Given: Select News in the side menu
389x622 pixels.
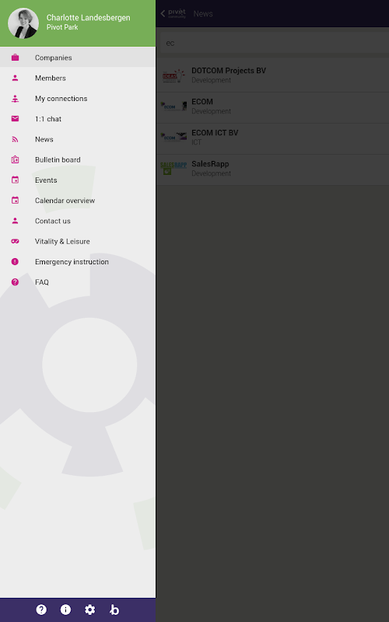Looking at the screenshot, I should click(78, 139).
